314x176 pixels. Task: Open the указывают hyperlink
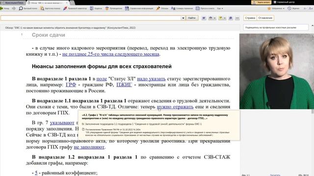(x=62, y=123)
